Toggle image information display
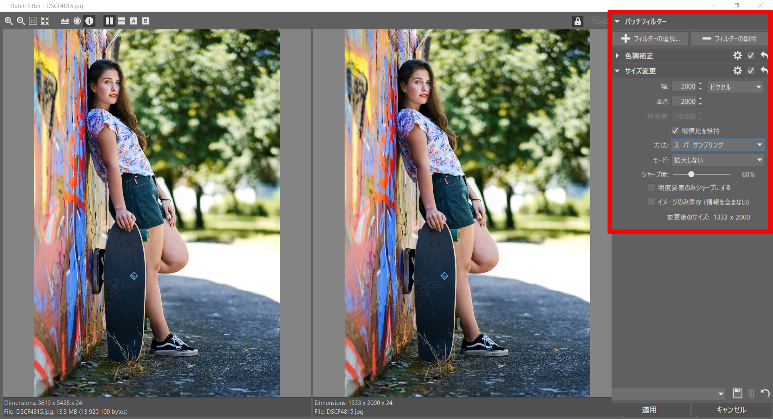The height and width of the screenshot is (419, 773). point(89,21)
